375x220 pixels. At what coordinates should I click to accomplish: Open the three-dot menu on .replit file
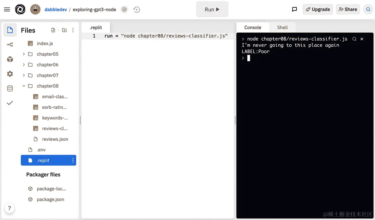click(x=73, y=160)
